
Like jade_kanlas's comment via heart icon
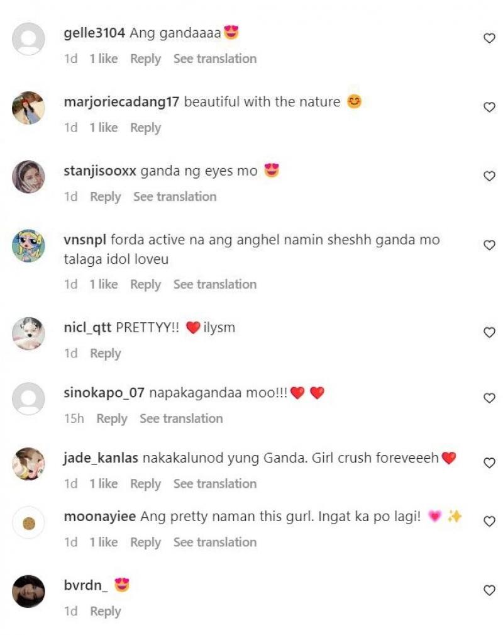489,463
